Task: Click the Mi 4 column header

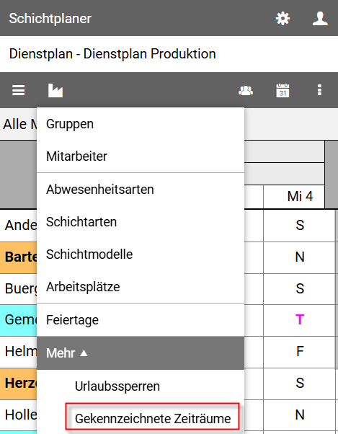Action: (294, 197)
